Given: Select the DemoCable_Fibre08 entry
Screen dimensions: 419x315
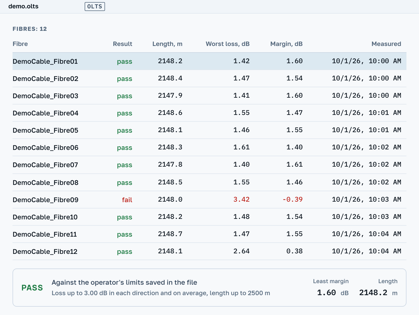Looking at the screenshot, I should click(x=209, y=182).
